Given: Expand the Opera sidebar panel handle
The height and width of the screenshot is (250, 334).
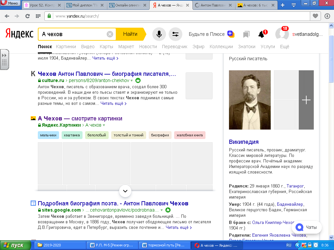Looking at the screenshot, I should (x=4, y=60).
